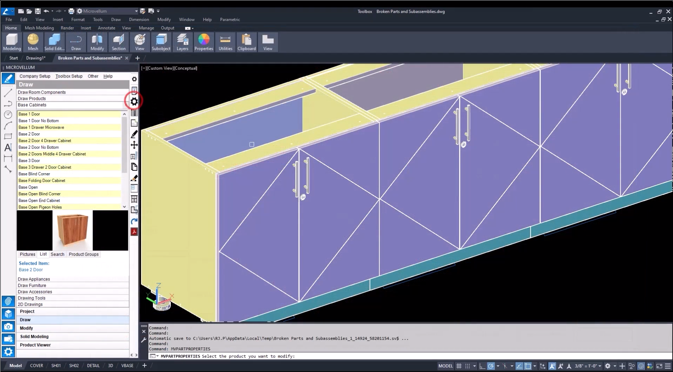The height and width of the screenshot is (372, 673).
Task: Select Base Blind Corner in product list
Action: click(x=69, y=174)
